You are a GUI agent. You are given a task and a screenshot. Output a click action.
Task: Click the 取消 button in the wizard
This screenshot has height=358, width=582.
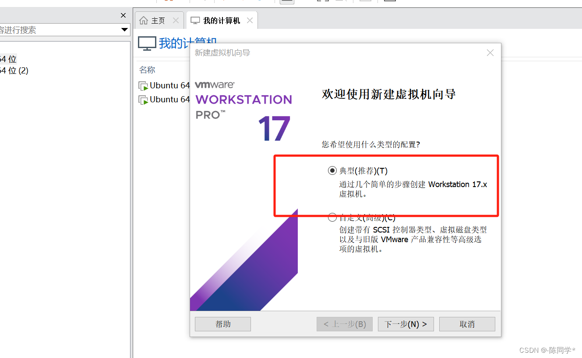tap(467, 324)
